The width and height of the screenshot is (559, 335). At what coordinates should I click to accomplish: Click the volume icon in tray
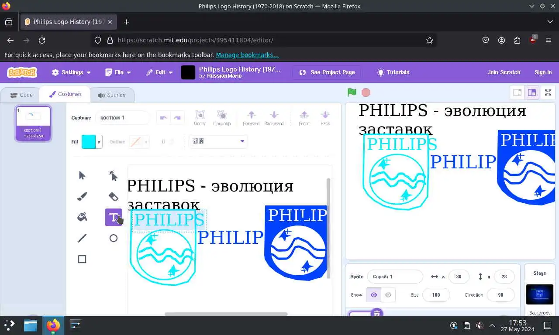[480, 325]
